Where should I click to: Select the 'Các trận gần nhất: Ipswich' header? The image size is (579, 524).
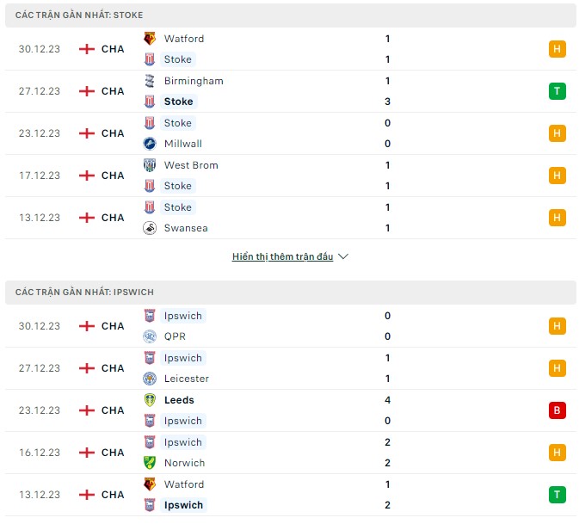290,292
